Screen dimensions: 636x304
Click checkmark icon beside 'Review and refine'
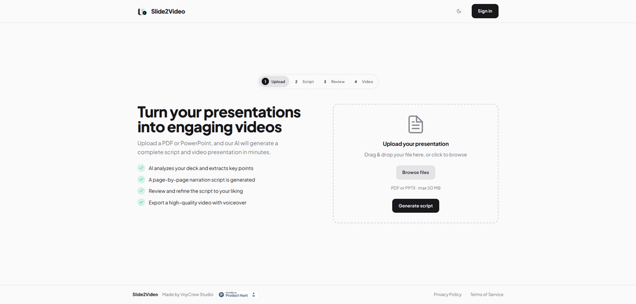coord(141,191)
